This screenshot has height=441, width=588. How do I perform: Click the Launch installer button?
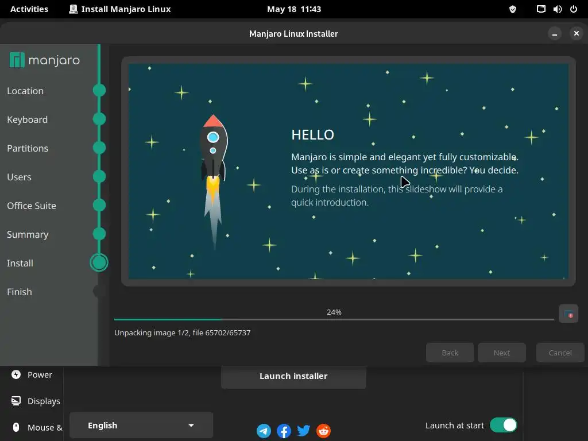point(293,376)
